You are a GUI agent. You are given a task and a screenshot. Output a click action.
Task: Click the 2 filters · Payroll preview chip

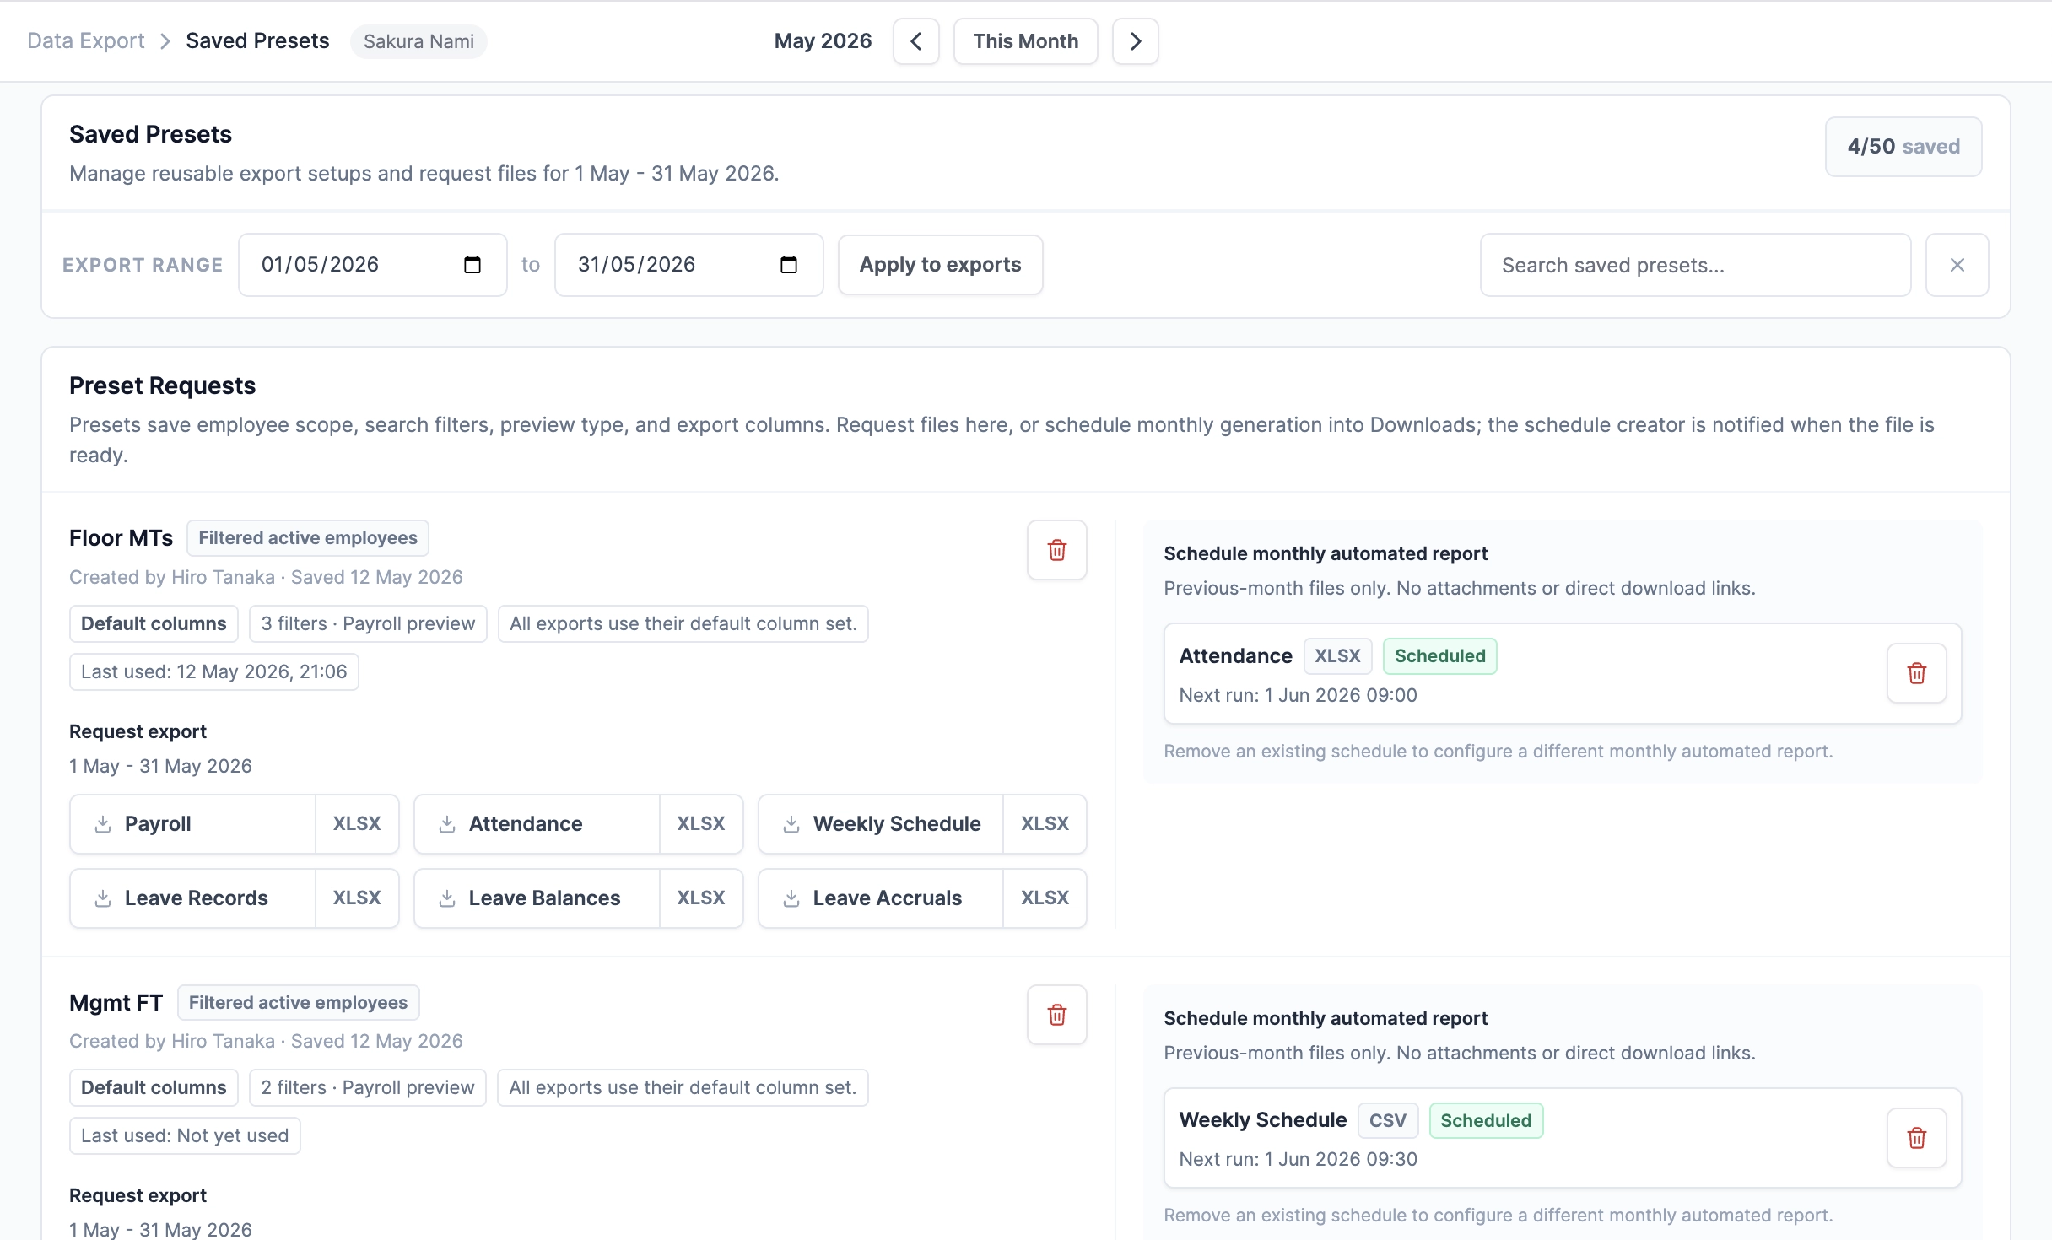pyautogui.click(x=368, y=1088)
